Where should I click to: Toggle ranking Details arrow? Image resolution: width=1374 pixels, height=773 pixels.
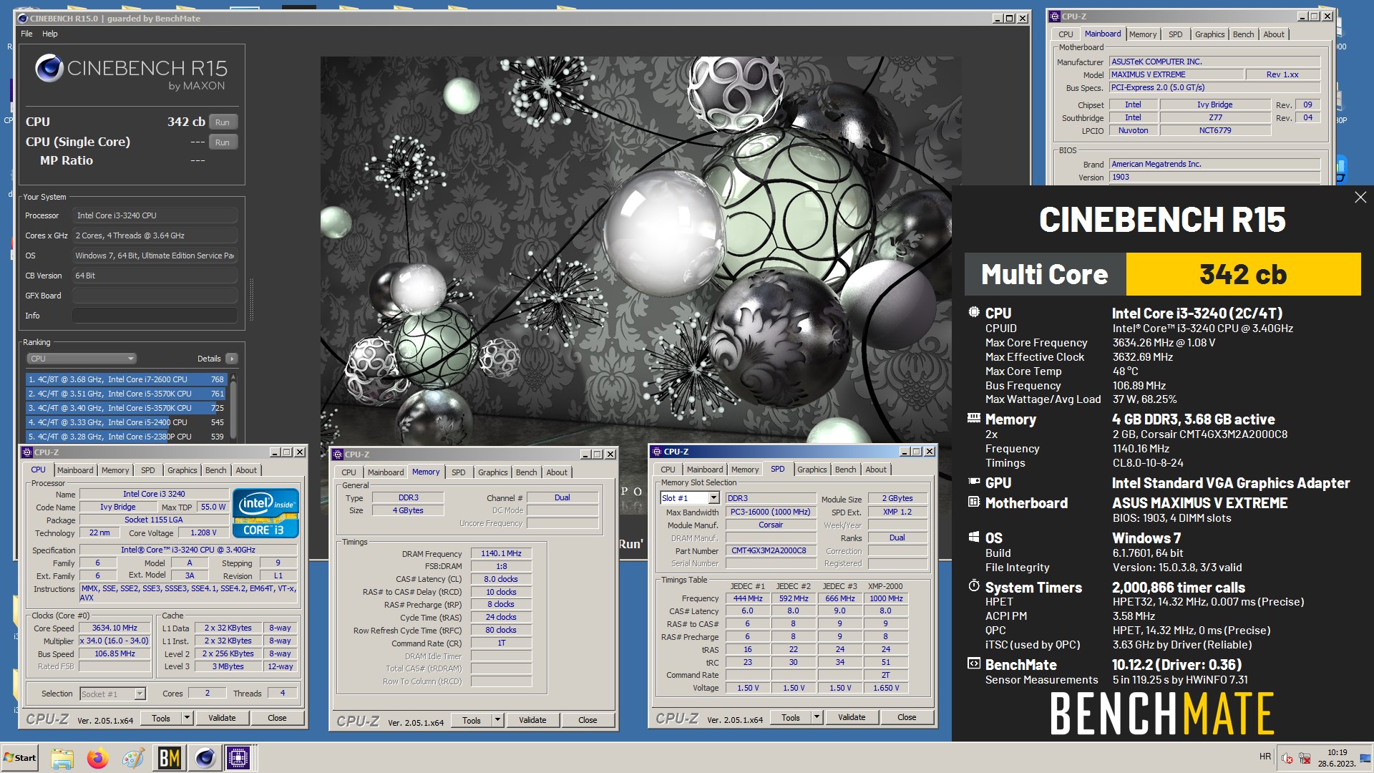(x=231, y=359)
